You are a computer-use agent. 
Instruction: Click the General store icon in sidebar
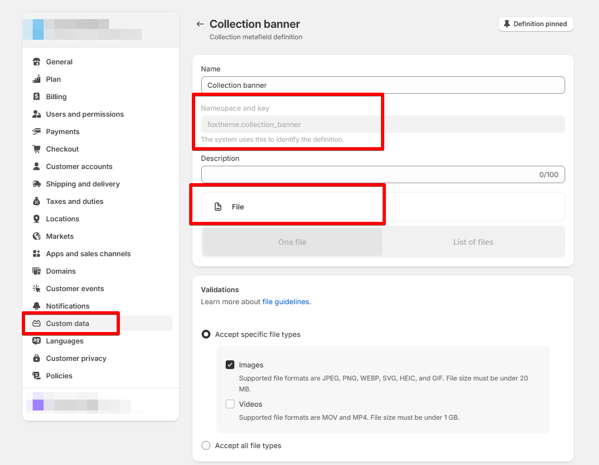(37, 62)
